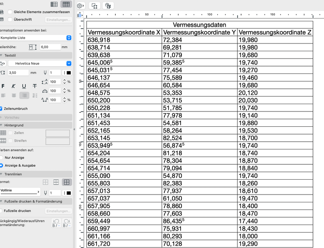Click Einstellungen button next to Überschrift
This screenshot has height=248, width=324.
coord(58,20)
